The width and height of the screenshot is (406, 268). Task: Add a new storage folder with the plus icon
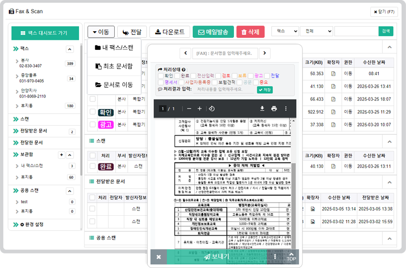[x=61, y=155]
